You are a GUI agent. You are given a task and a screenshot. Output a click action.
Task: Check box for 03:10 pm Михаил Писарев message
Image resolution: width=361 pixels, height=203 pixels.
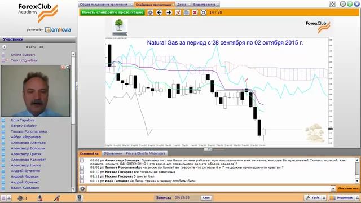pos(82,172)
